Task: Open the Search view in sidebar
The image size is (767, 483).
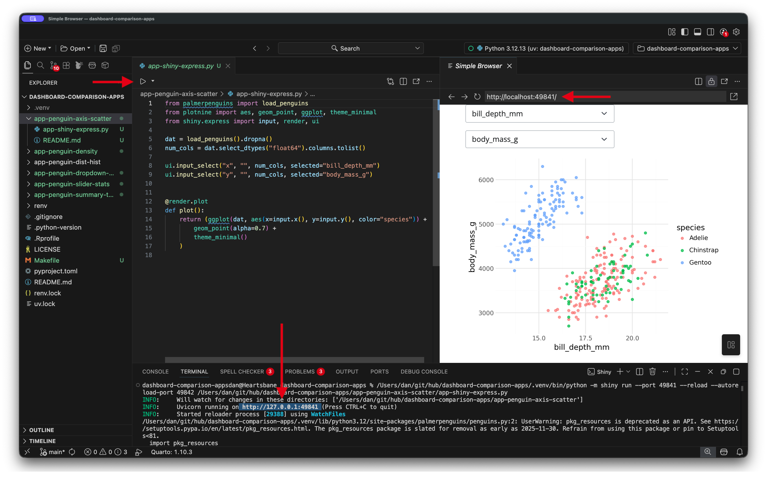Action: click(x=40, y=65)
